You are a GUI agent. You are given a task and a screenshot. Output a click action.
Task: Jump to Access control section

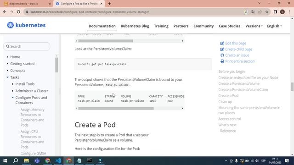pyautogui.click(x=230, y=119)
